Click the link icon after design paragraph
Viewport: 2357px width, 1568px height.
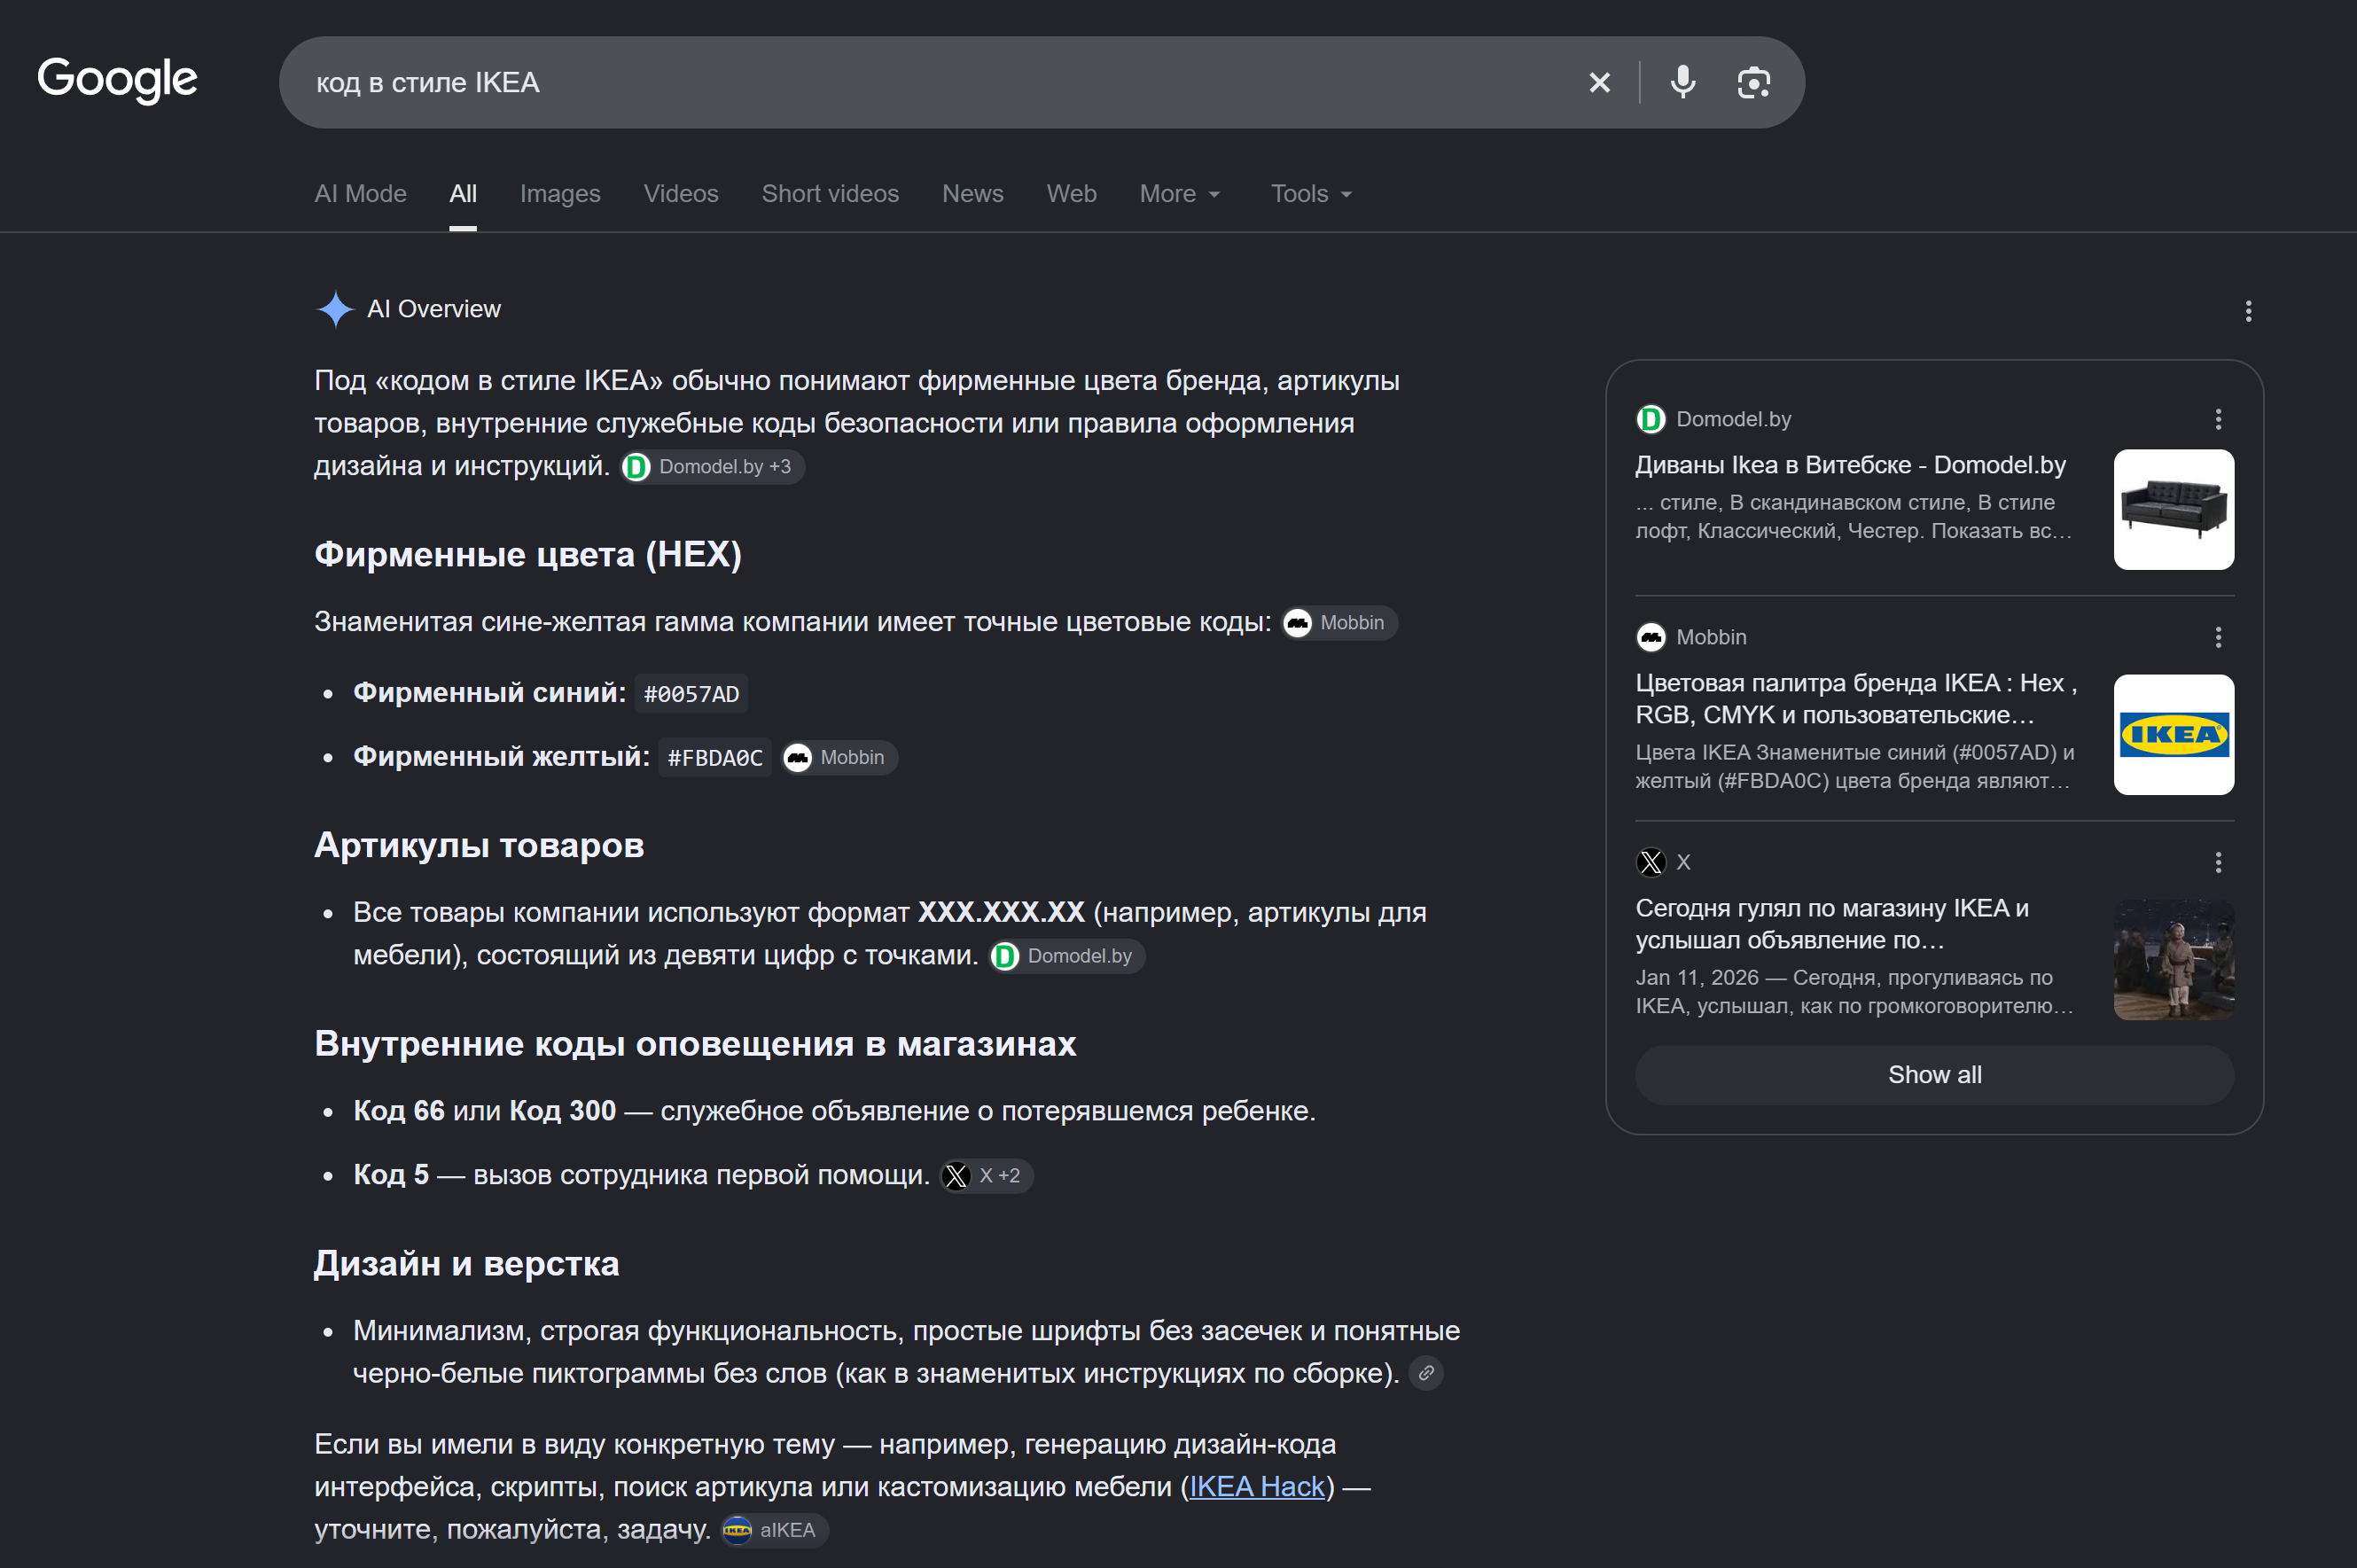pos(1426,1374)
